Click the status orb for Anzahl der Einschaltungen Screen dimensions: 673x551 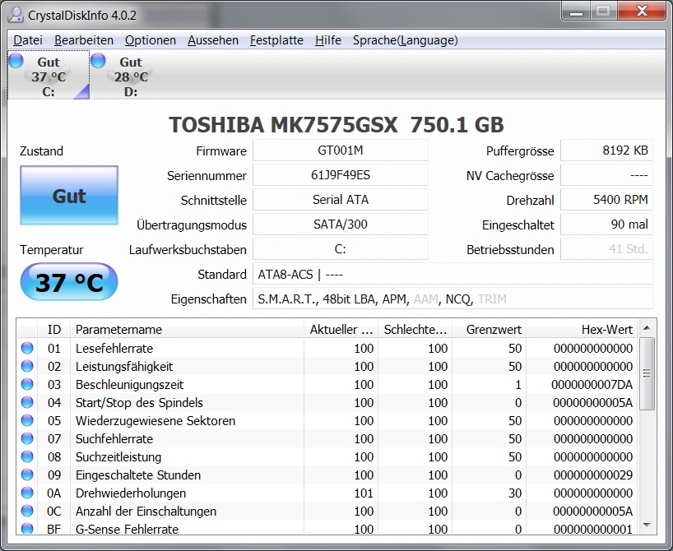27,511
